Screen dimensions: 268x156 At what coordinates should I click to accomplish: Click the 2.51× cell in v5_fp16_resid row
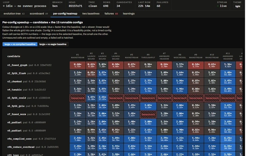(x=102, y=98)
